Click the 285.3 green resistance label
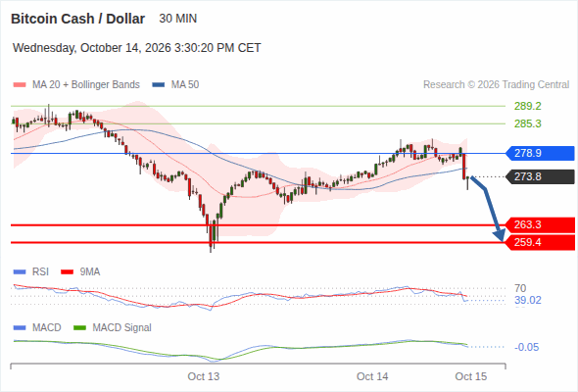Viewport: 578px width, 392px height. 528,123
